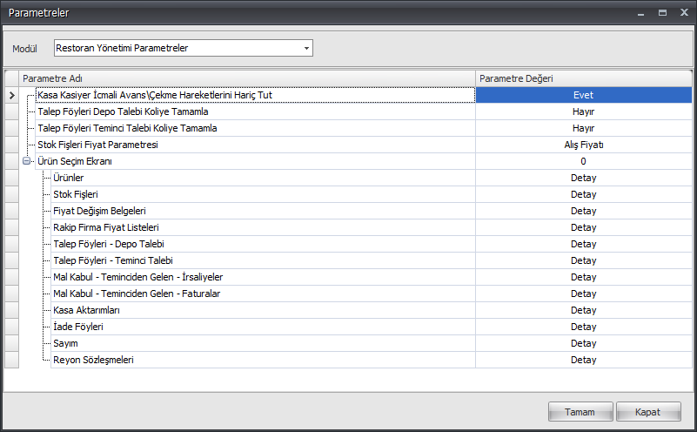Click the Alış Fiyatı value cell
The image size is (697, 432).
[583, 145]
